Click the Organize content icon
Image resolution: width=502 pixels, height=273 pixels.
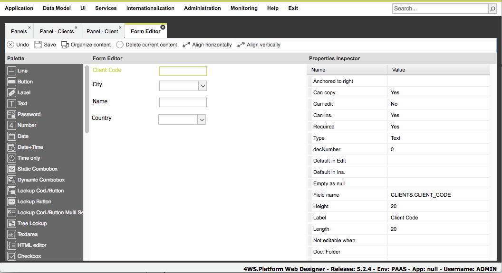(x=65, y=45)
